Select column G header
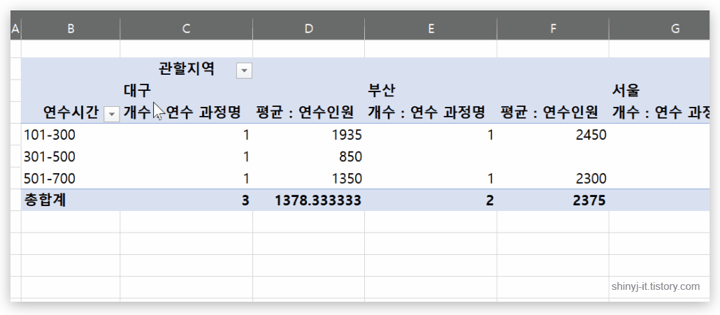 659,29
